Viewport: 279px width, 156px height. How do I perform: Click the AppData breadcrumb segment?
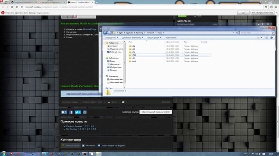129,33
